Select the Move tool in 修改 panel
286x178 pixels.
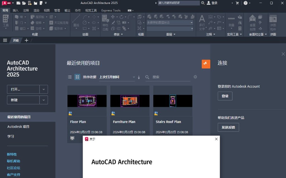113,17
